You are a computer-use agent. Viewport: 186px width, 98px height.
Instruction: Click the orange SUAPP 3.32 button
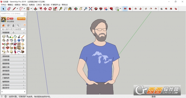pos(21,19)
